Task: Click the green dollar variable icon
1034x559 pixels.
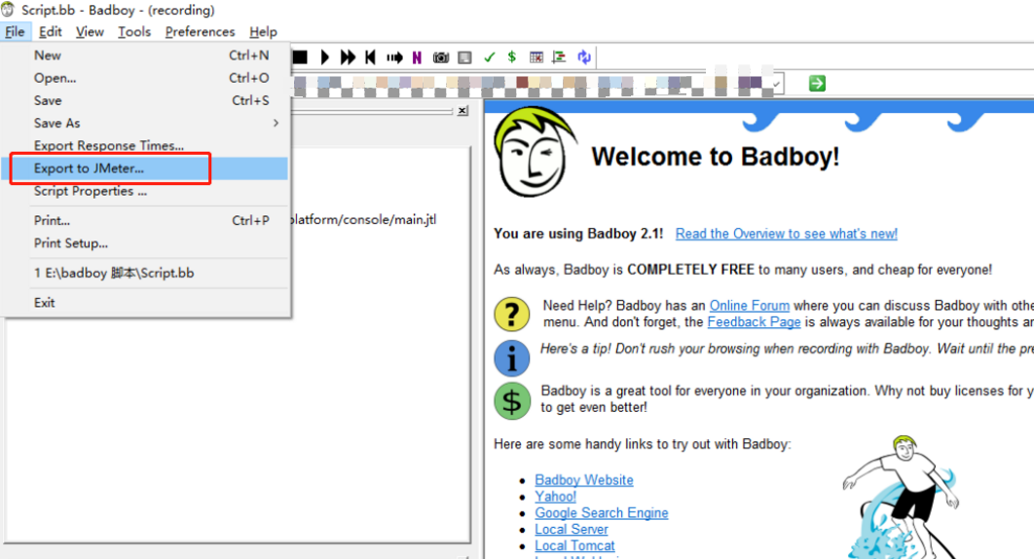Action: 512,57
